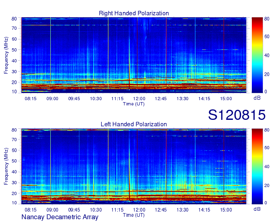
Task: Click the 13:30 tick on the Right Handed plot
Action: pos(183,99)
